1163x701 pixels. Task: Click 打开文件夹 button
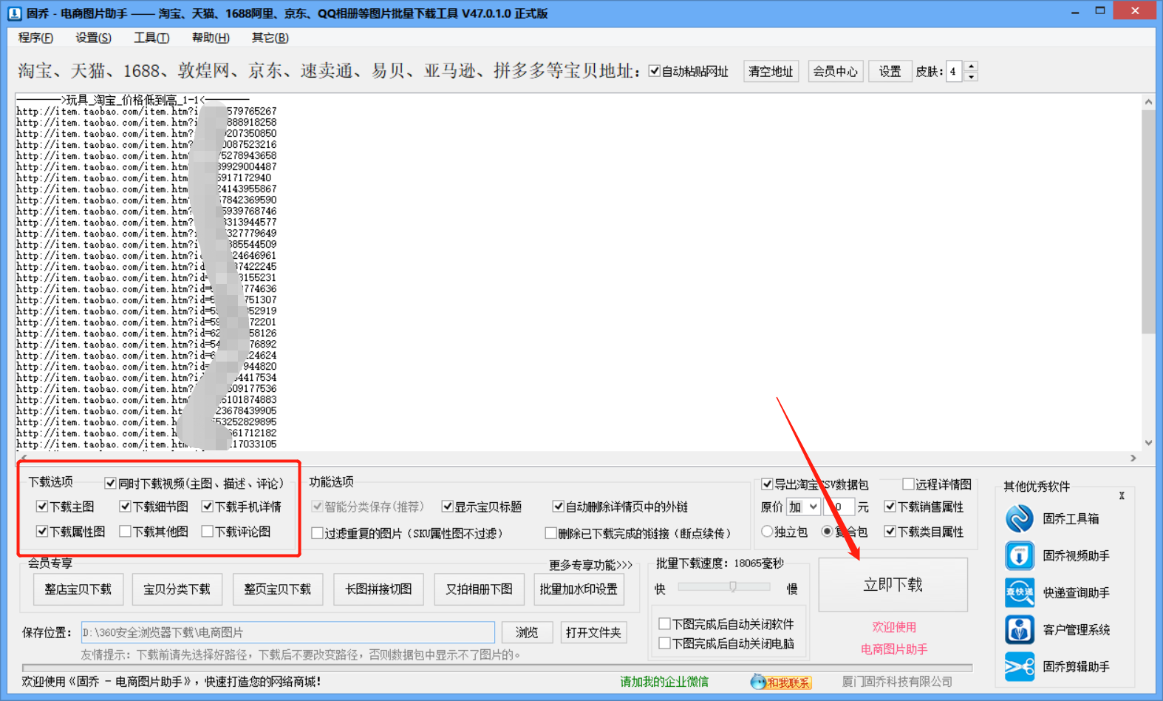(x=593, y=632)
